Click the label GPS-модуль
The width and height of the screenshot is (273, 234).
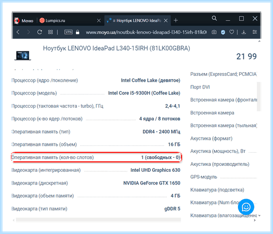[x=204, y=177]
